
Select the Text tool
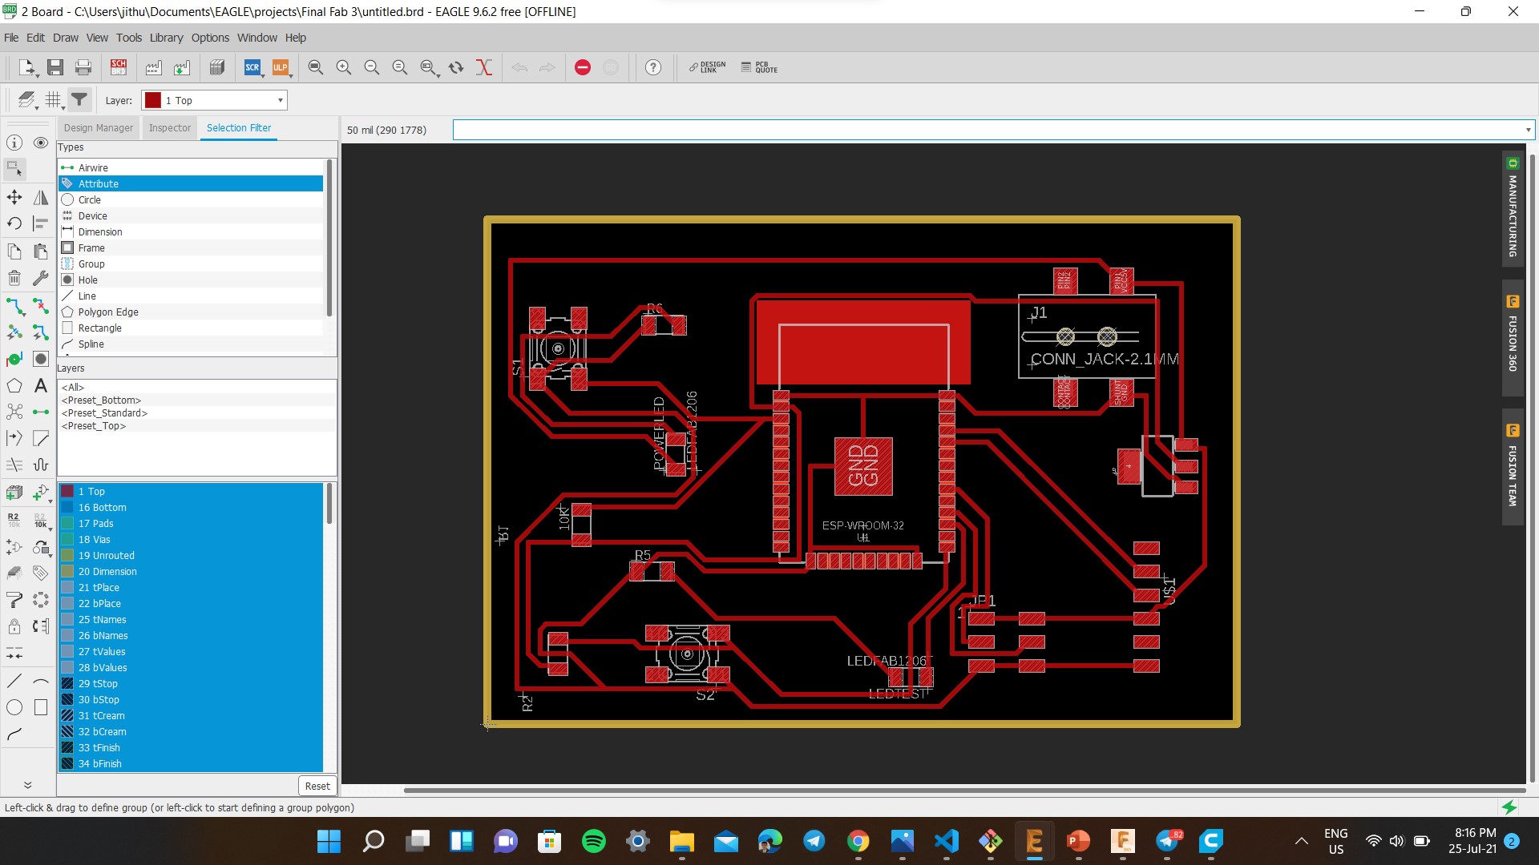pyautogui.click(x=41, y=386)
